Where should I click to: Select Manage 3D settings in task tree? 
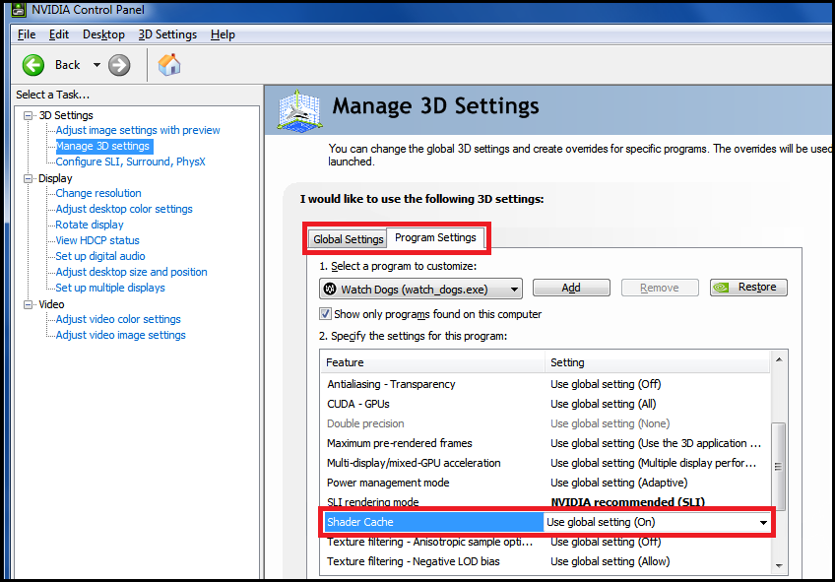(x=103, y=146)
